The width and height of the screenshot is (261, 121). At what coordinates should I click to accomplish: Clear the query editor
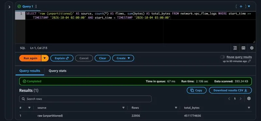(x=102, y=58)
